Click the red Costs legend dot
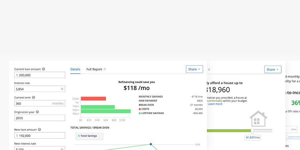The image size is (300, 150). [140, 109]
